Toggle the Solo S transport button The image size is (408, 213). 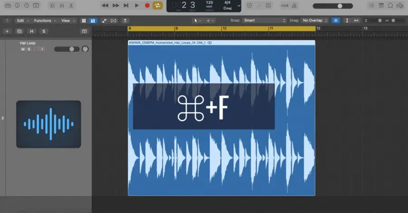268,5
